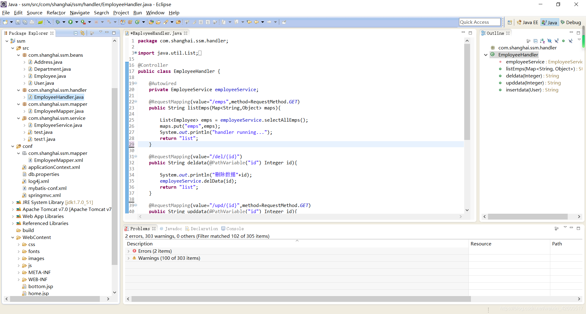Switch to Debug perspective
This screenshot has width=586, height=314.
click(571, 22)
